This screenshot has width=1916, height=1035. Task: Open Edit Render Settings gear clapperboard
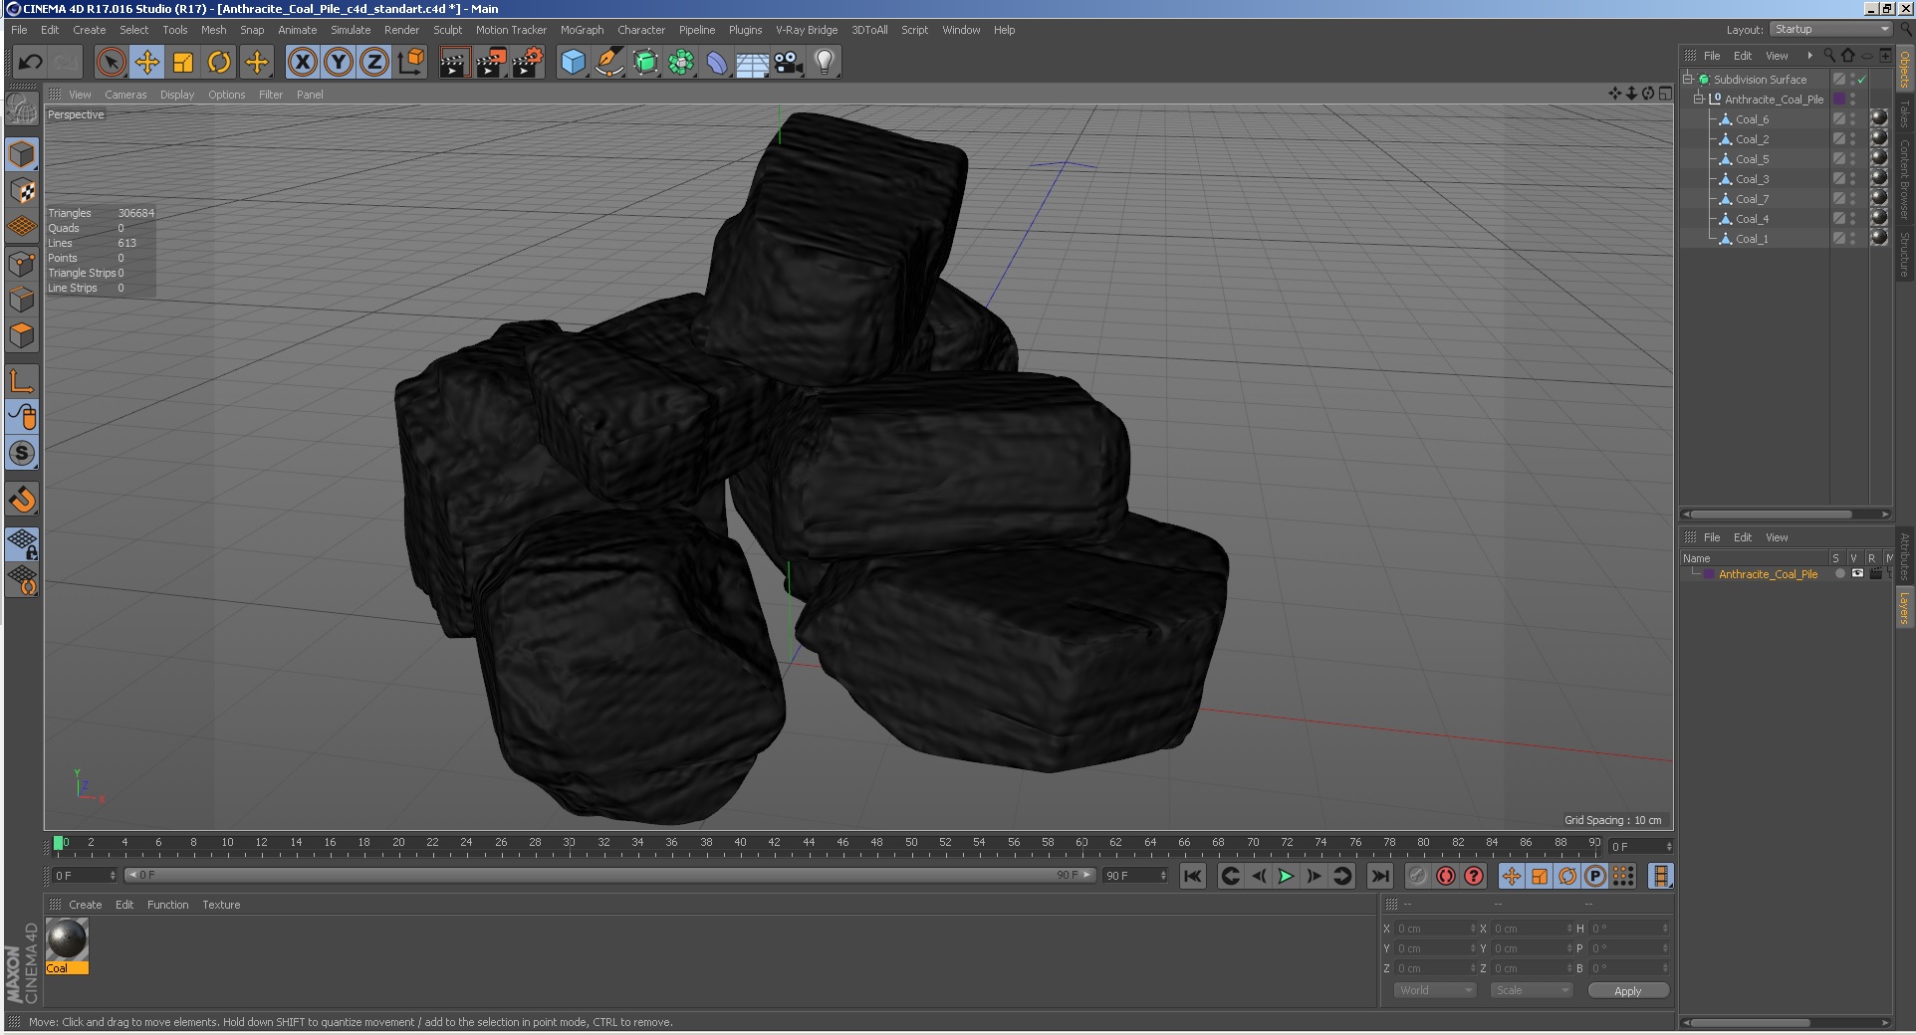click(528, 63)
